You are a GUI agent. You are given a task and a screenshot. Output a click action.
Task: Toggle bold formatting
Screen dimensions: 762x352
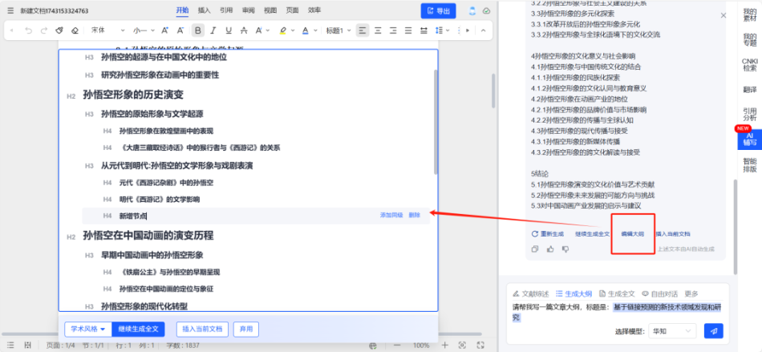point(198,30)
